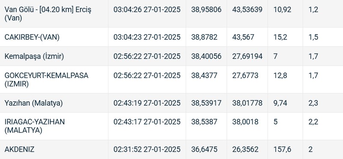Click the 03:04:26 27-01-2025 timestamp
The height and width of the screenshot is (159, 343).
pos(147,9)
